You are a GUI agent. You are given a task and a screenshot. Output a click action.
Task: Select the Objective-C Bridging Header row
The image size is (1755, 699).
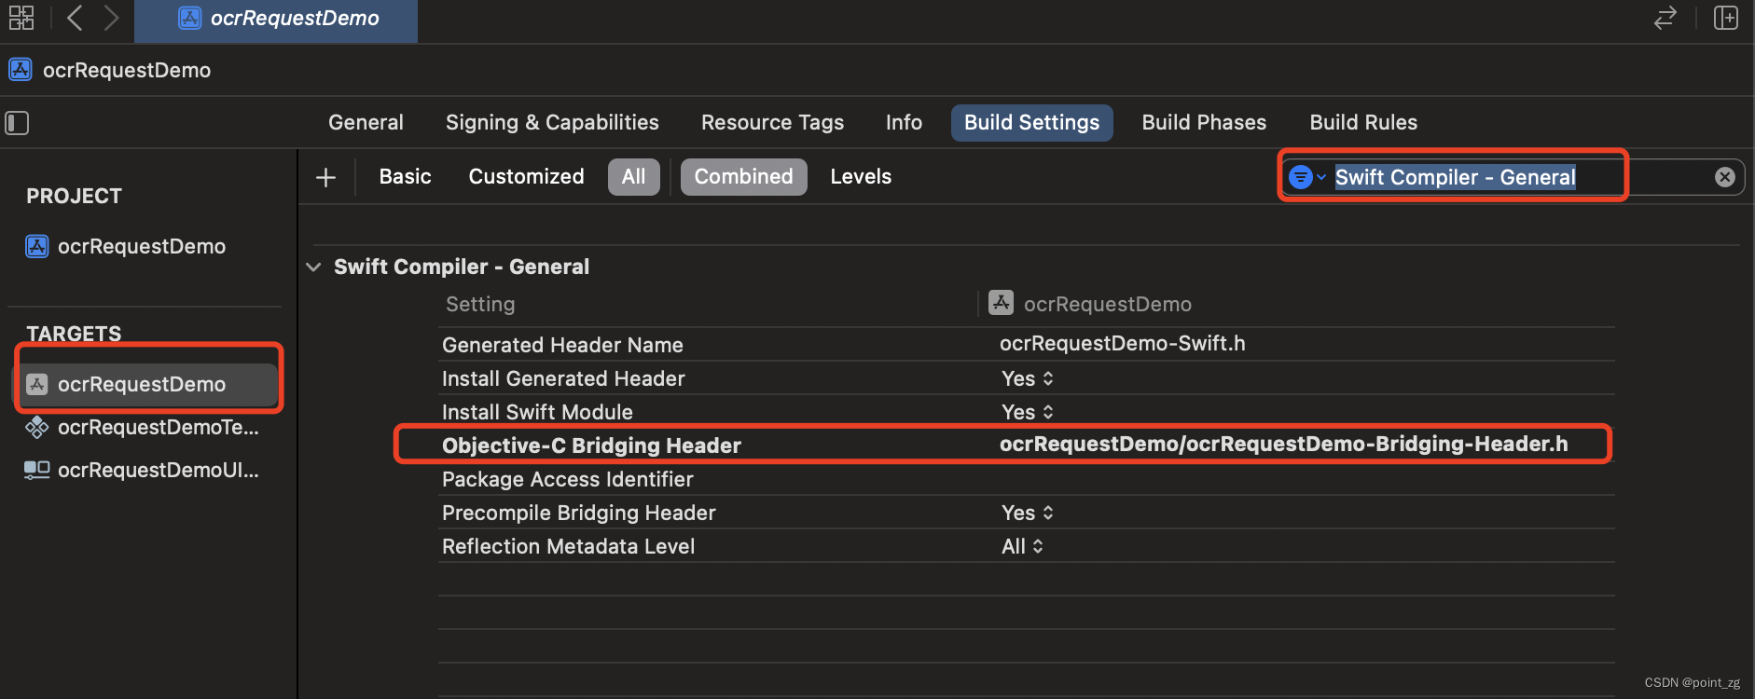1004,445
